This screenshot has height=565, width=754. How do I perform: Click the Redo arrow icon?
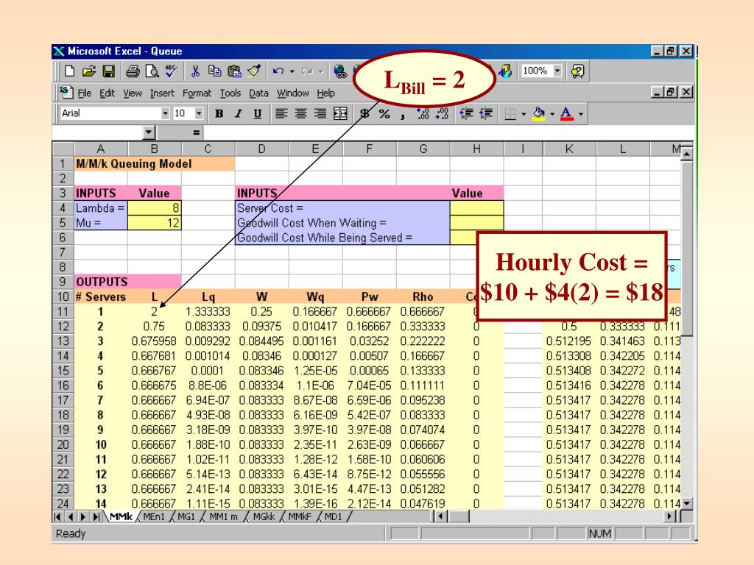click(307, 71)
